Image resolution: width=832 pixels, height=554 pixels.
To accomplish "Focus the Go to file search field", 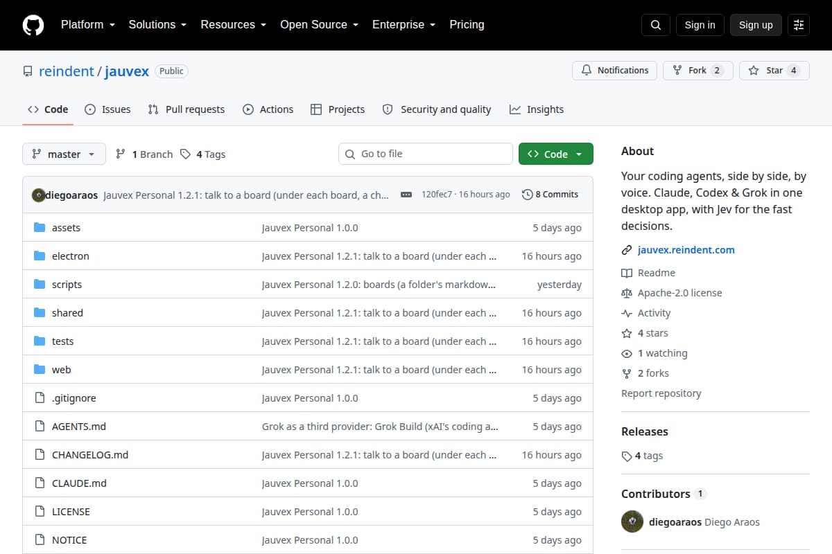I will [426, 154].
